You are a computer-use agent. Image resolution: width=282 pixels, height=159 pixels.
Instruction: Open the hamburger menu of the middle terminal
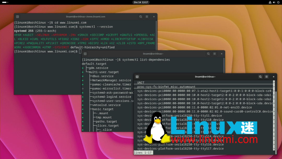coord(215,54)
